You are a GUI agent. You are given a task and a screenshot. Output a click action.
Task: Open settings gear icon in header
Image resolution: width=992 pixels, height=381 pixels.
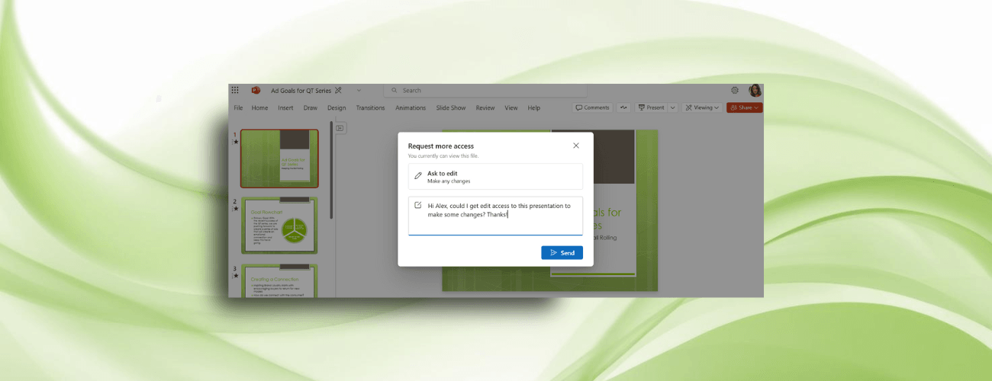pyautogui.click(x=735, y=90)
